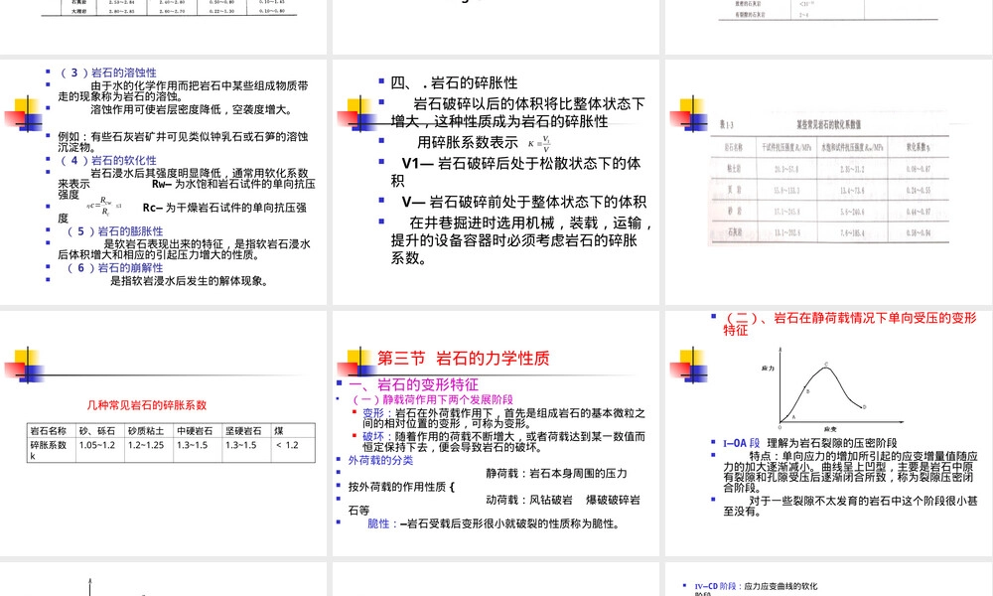The width and height of the screenshot is (993, 596).
Task: Click the blue word 脆性
Action: 378,523
